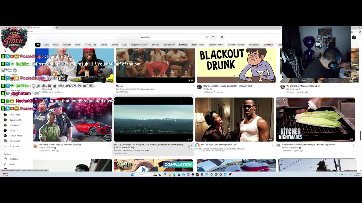
Task: Select the Podcasts filter chip
Action: click(67, 45)
